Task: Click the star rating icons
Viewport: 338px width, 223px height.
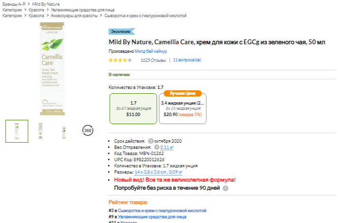Action: point(120,60)
